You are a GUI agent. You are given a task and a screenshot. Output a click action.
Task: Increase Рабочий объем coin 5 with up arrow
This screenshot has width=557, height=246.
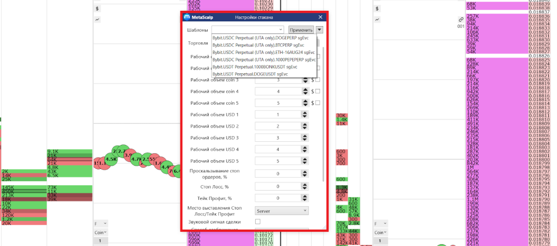pyautogui.click(x=305, y=101)
